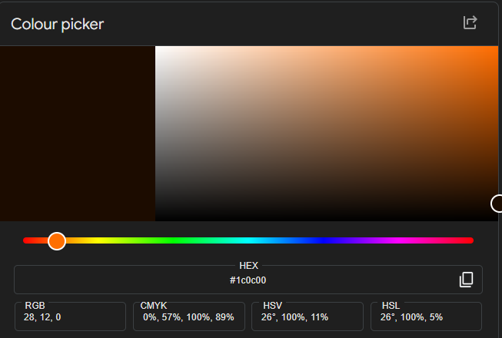Click the Colour picker heading text

(58, 25)
